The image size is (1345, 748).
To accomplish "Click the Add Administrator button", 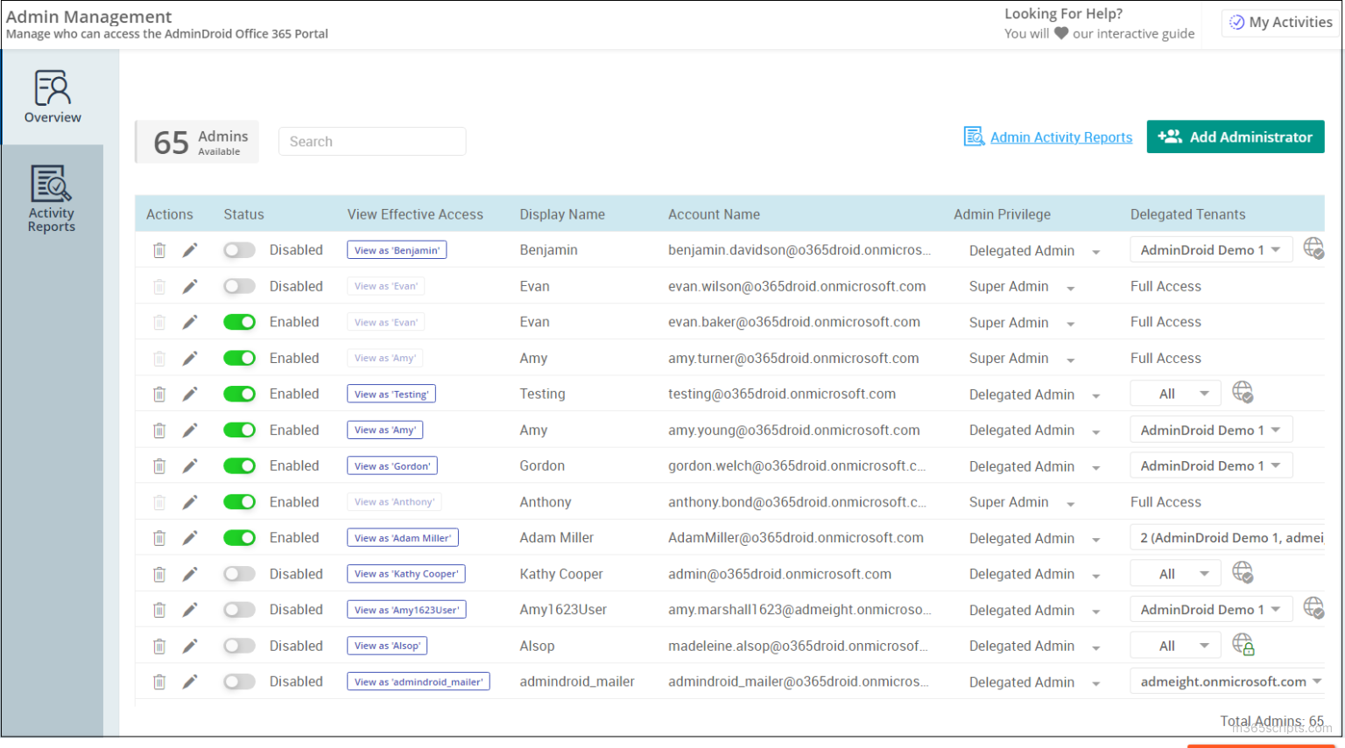I will pyautogui.click(x=1235, y=136).
